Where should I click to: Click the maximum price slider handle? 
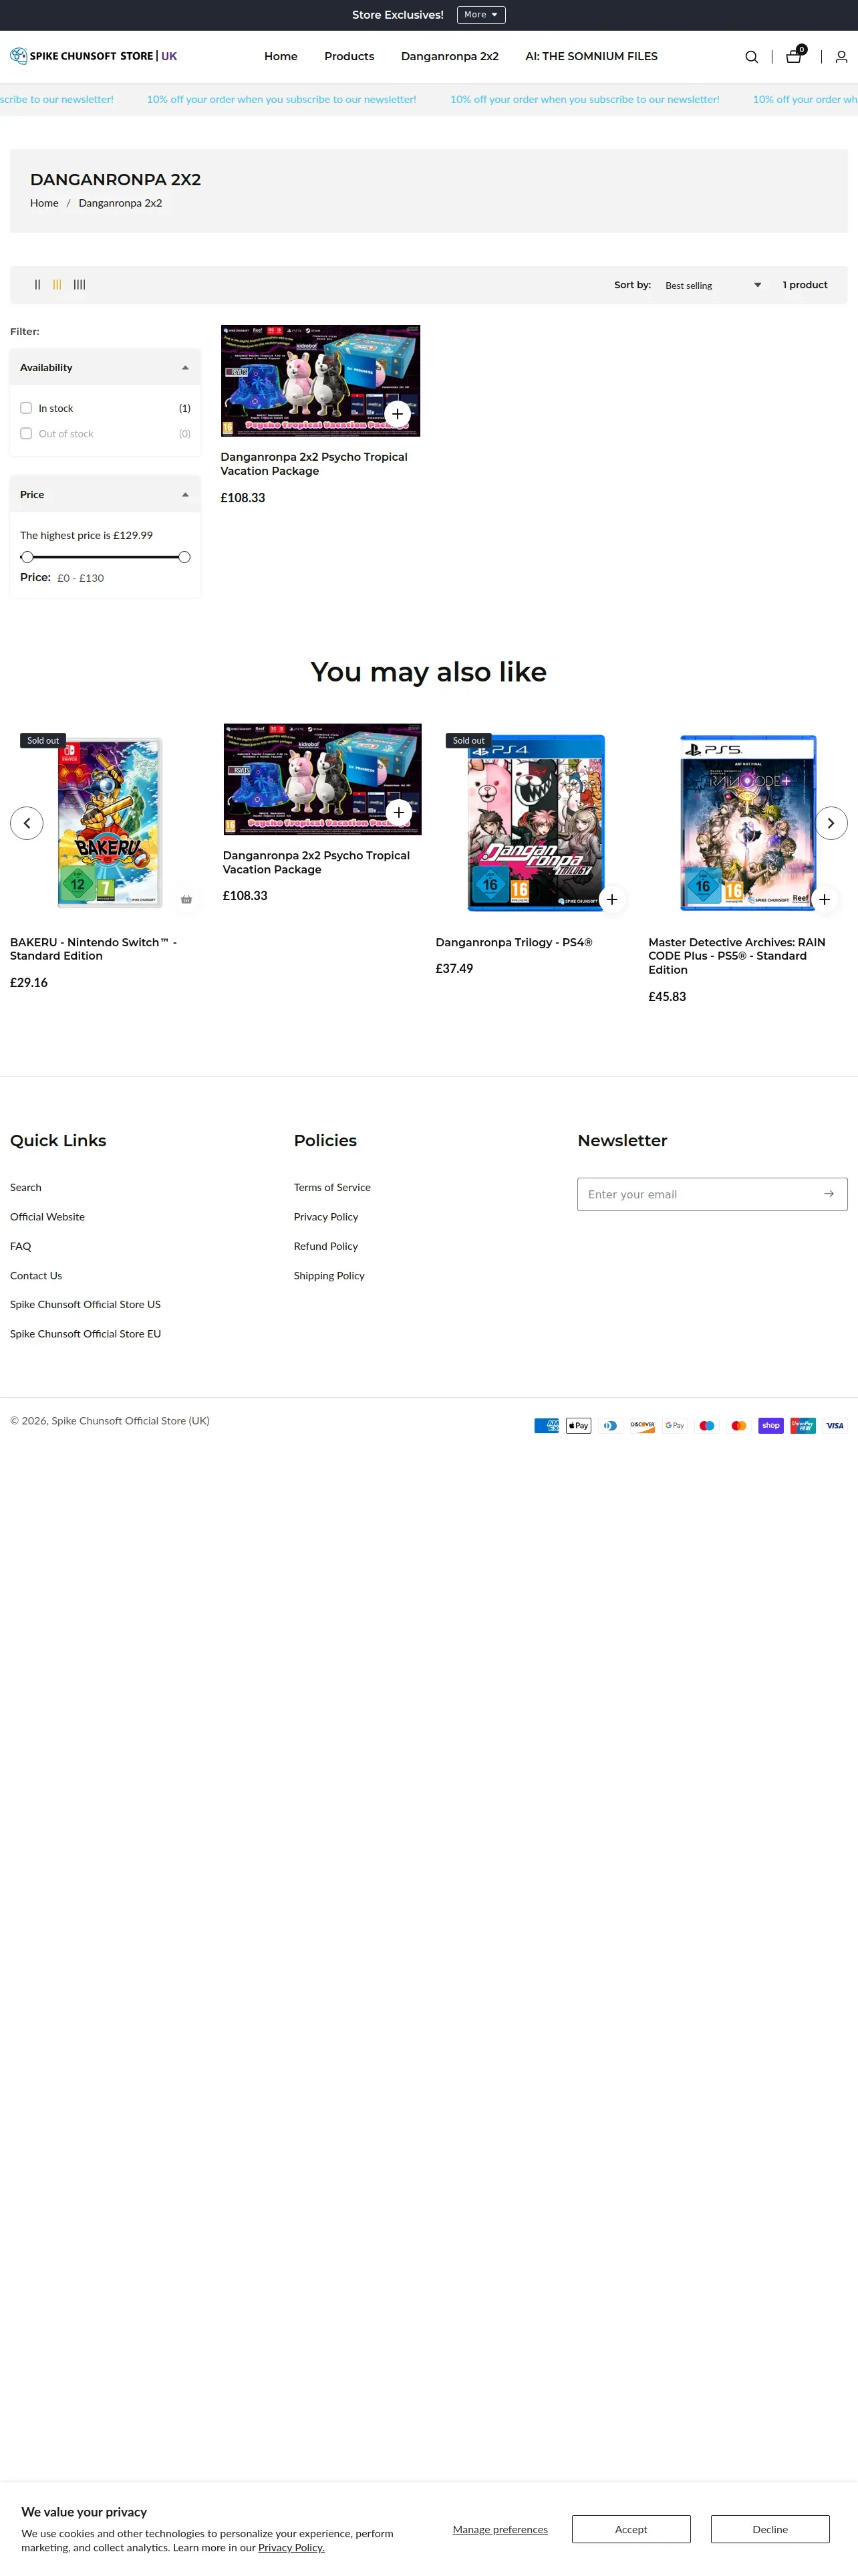[x=184, y=557]
